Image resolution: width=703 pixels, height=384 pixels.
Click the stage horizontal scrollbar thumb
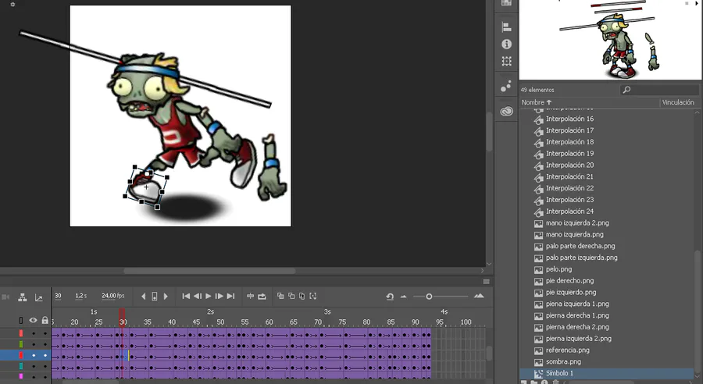209,271
